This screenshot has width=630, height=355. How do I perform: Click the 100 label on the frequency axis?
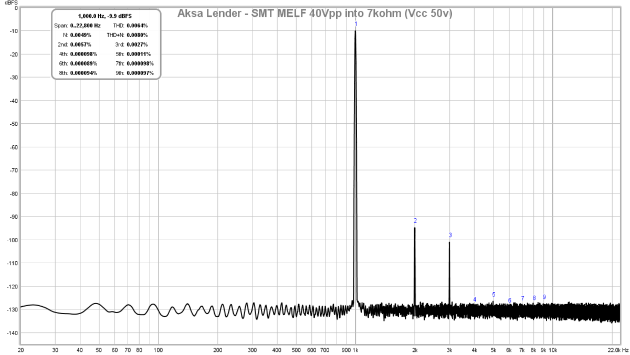(159, 349)
